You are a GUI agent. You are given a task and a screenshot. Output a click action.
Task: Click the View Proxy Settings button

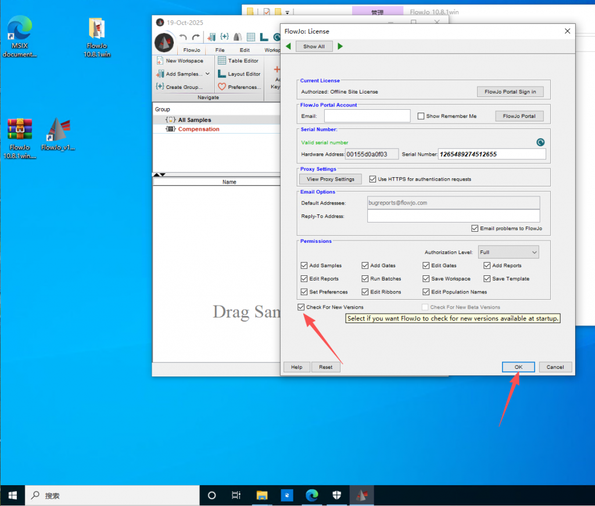click(330, 179)
